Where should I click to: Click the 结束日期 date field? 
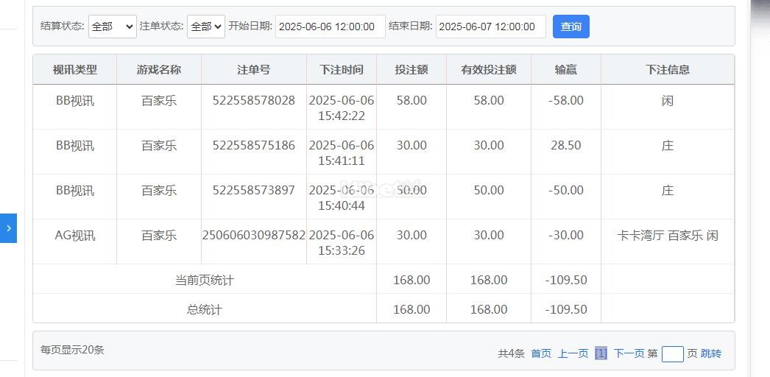(x=490, y=27)
